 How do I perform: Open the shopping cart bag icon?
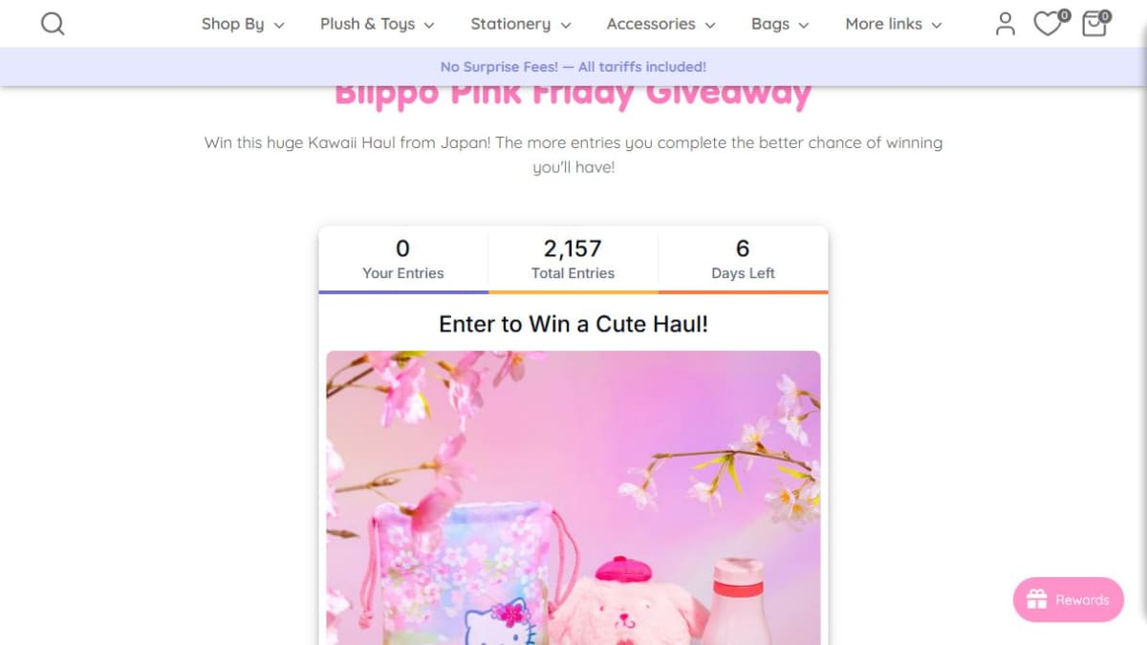click(x=1093, y=25)
